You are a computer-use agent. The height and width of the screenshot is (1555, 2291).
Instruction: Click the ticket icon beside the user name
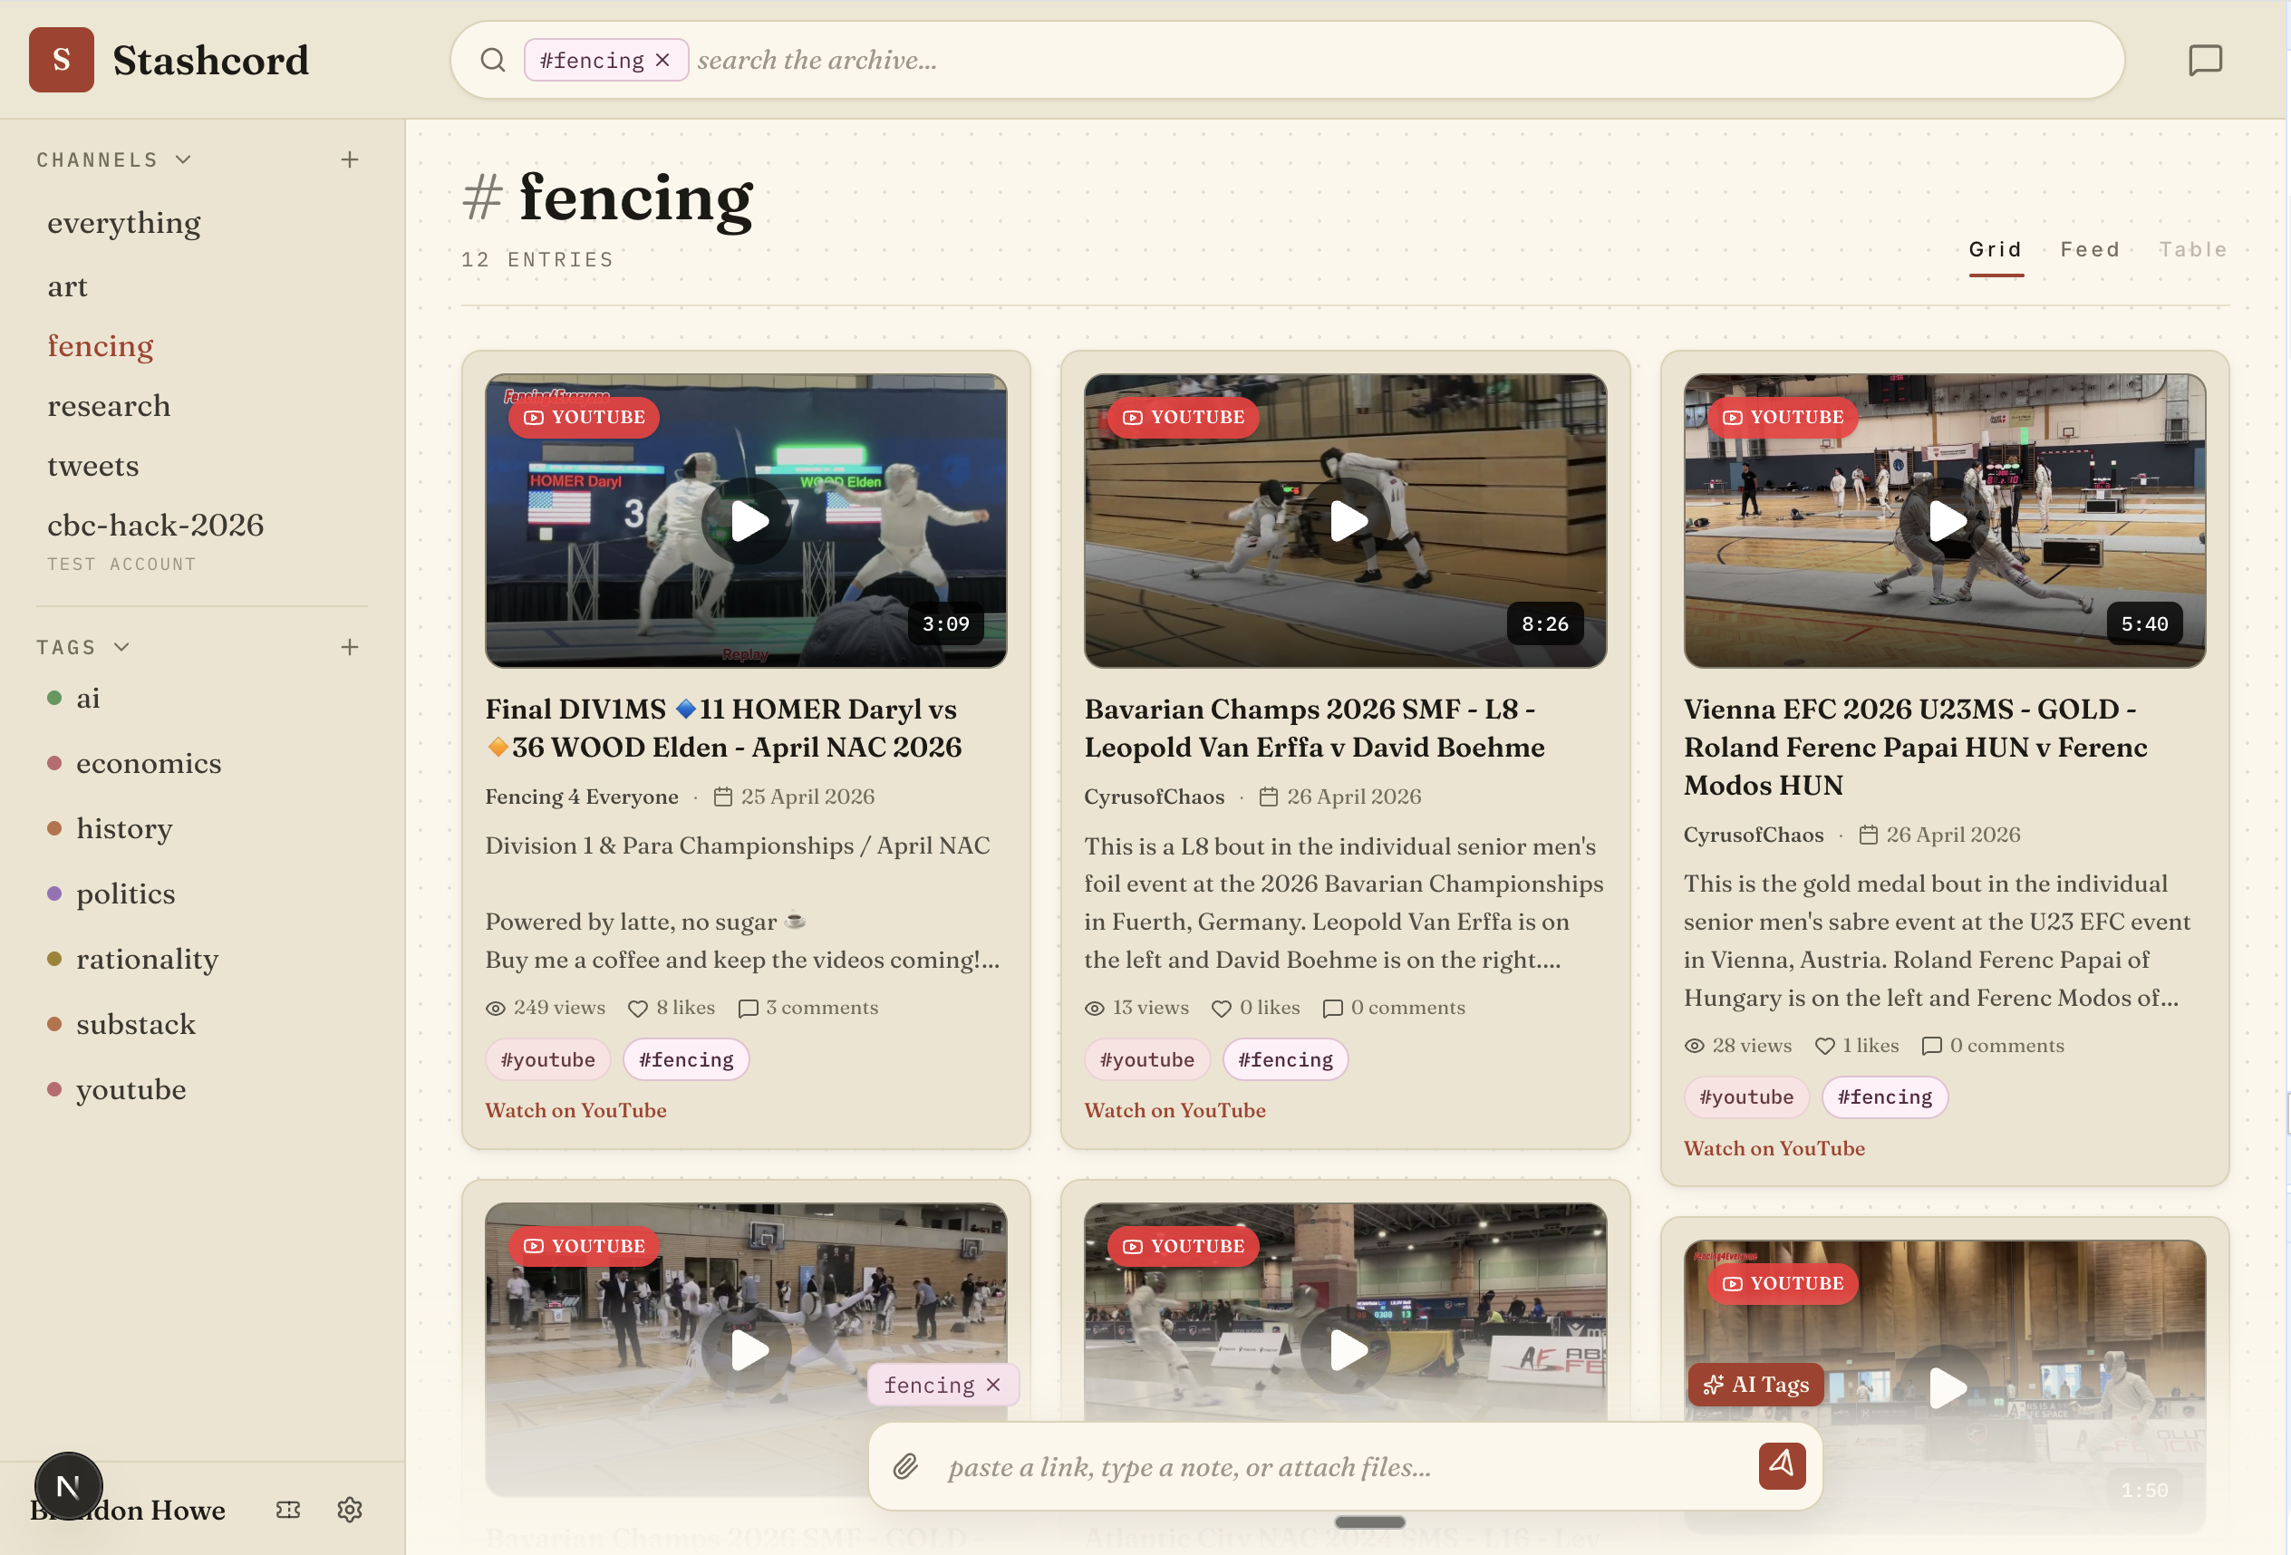click(x=288, y=1510)
